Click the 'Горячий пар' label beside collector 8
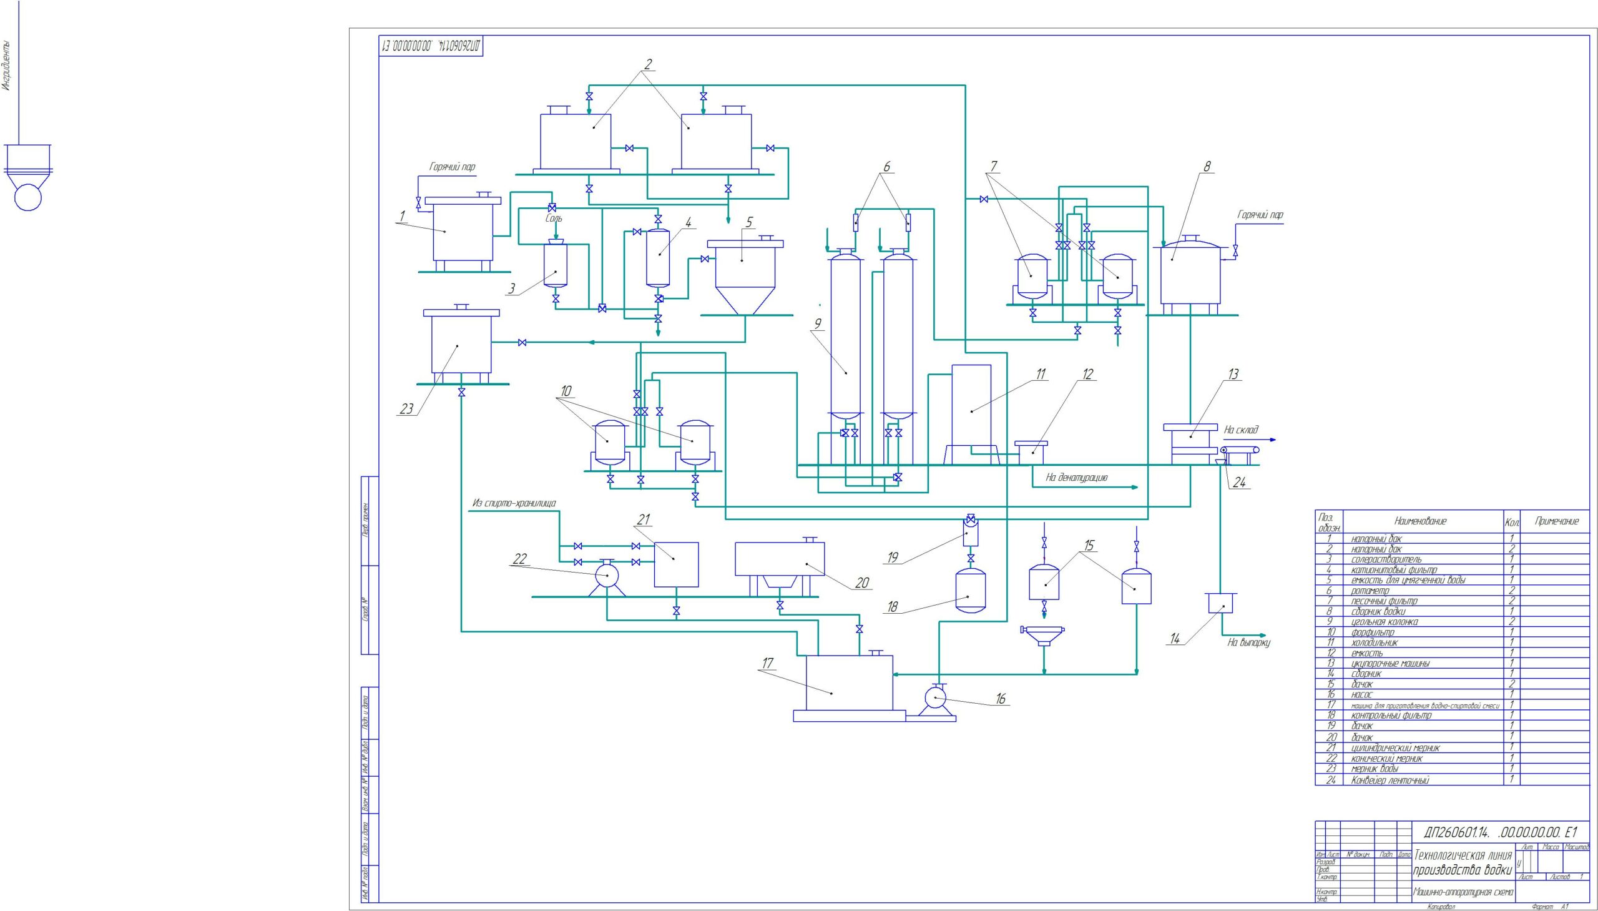 pyautogui.click(x=1260, y=215)
